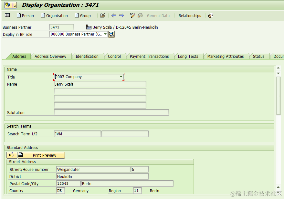The image size is (284, 199).
Task: Click the factory organization icon beside Jerry Scala
Action: click(89, 27)
